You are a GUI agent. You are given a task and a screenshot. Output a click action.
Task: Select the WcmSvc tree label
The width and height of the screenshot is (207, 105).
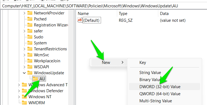pyautogui.click(x=41, y=55)
